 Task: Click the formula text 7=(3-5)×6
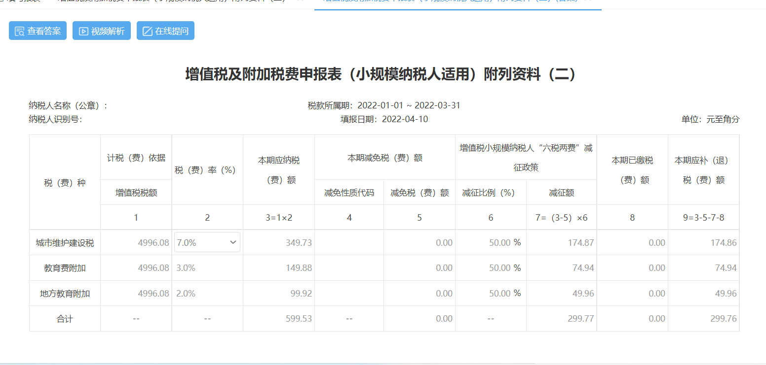point(562,218)
